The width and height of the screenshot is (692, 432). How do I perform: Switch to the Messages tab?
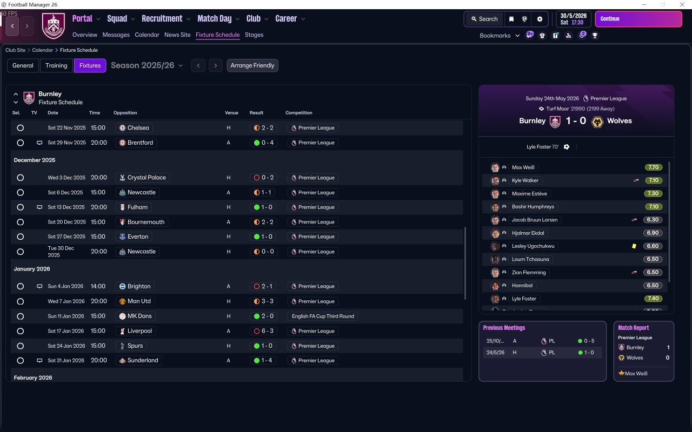pyautogui.click(x=116, y=35)
